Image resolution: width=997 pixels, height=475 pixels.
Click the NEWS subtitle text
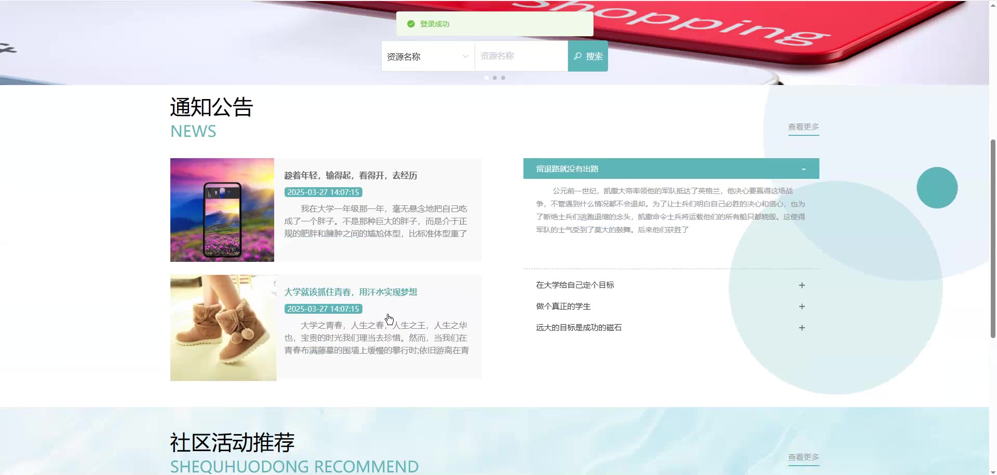(x=193, y=132)
